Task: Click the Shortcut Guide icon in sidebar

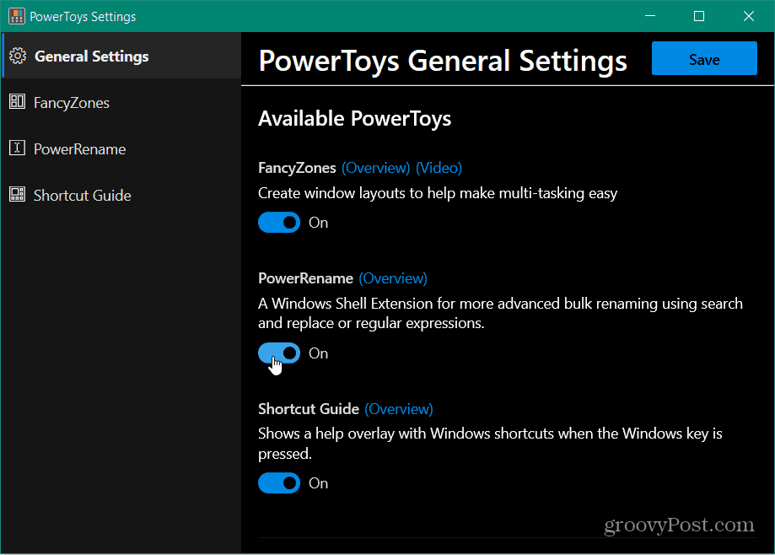Action: point(18,194)
